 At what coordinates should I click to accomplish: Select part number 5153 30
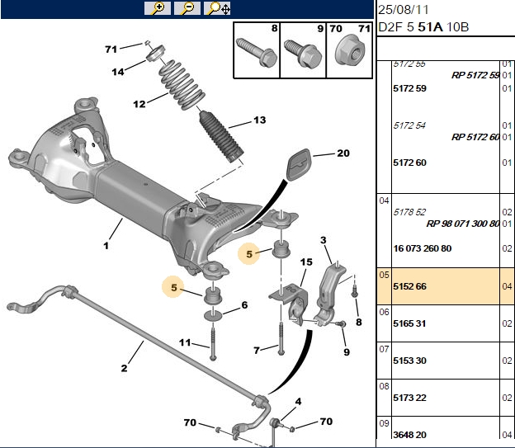click(x=409, y=361)
